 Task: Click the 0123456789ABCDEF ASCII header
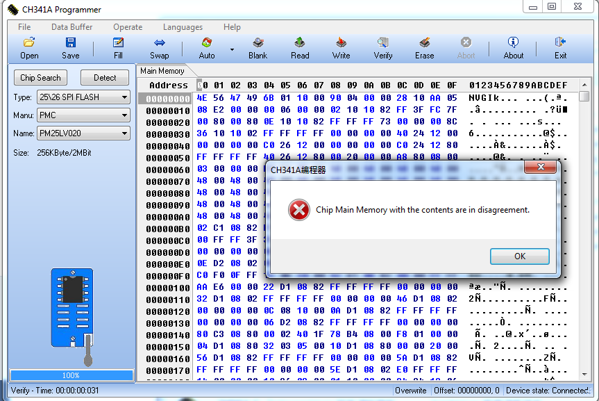tap(518, 85)
